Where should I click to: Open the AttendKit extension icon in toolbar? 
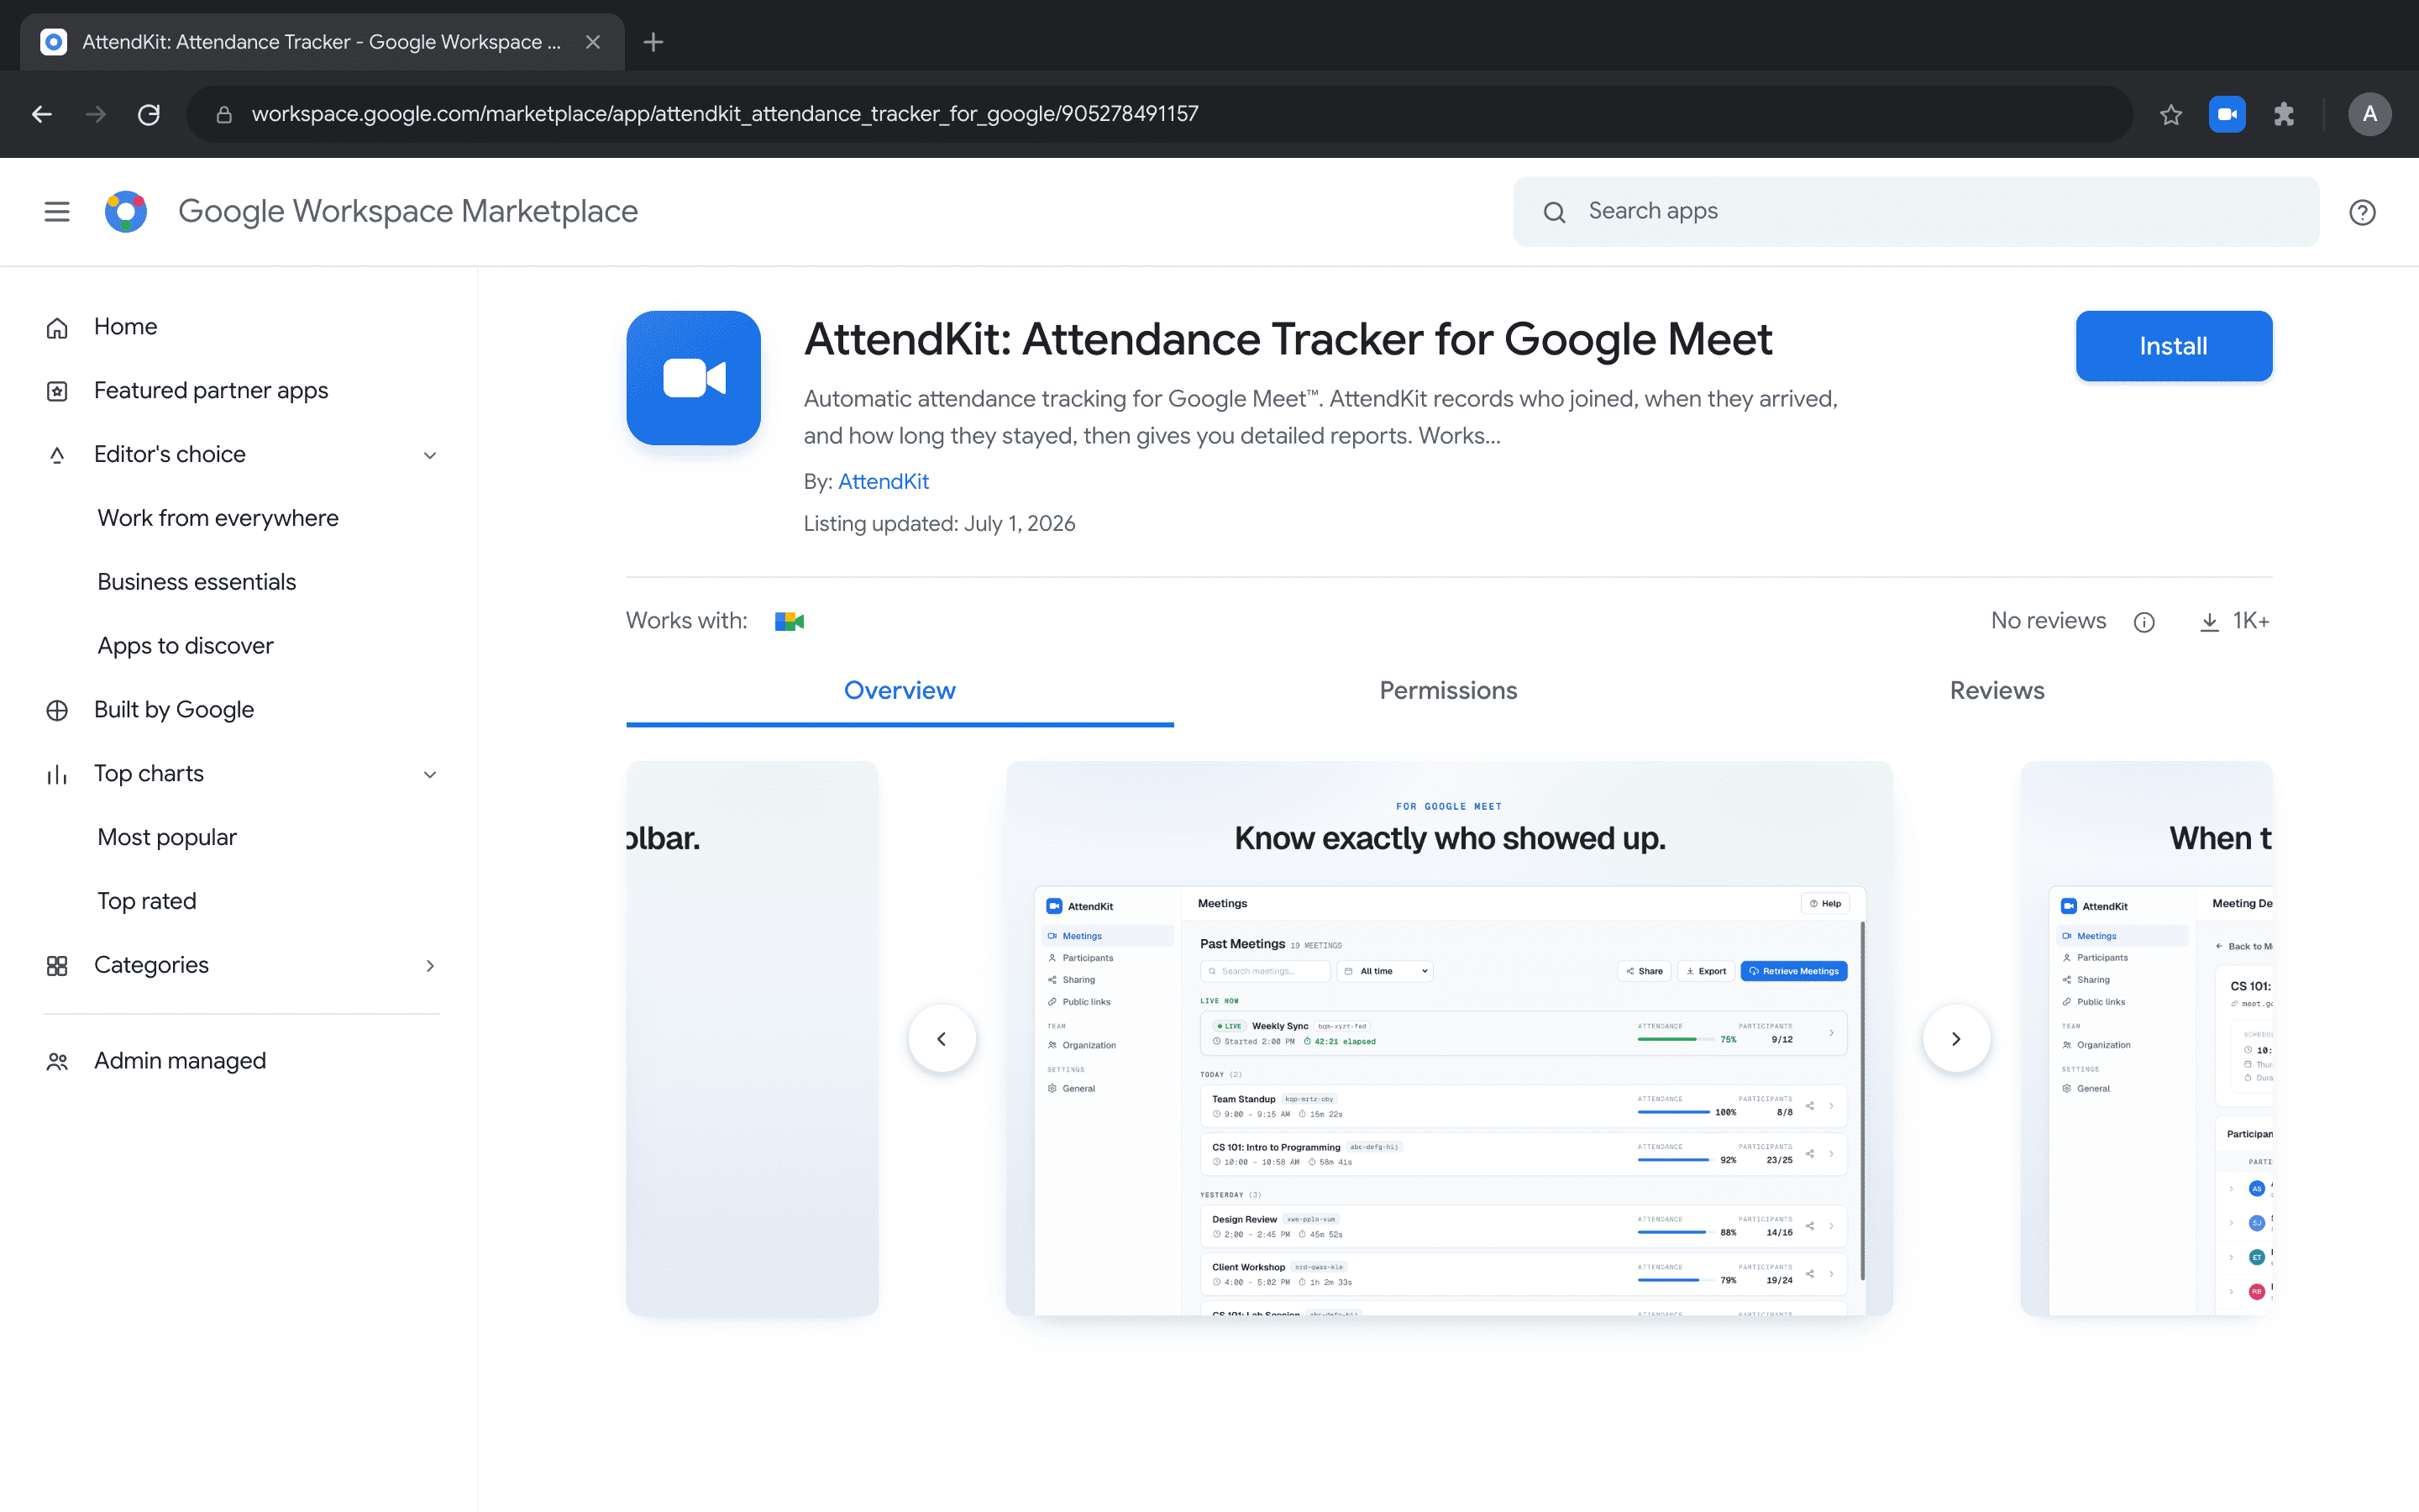click(x=2227, y=114)
